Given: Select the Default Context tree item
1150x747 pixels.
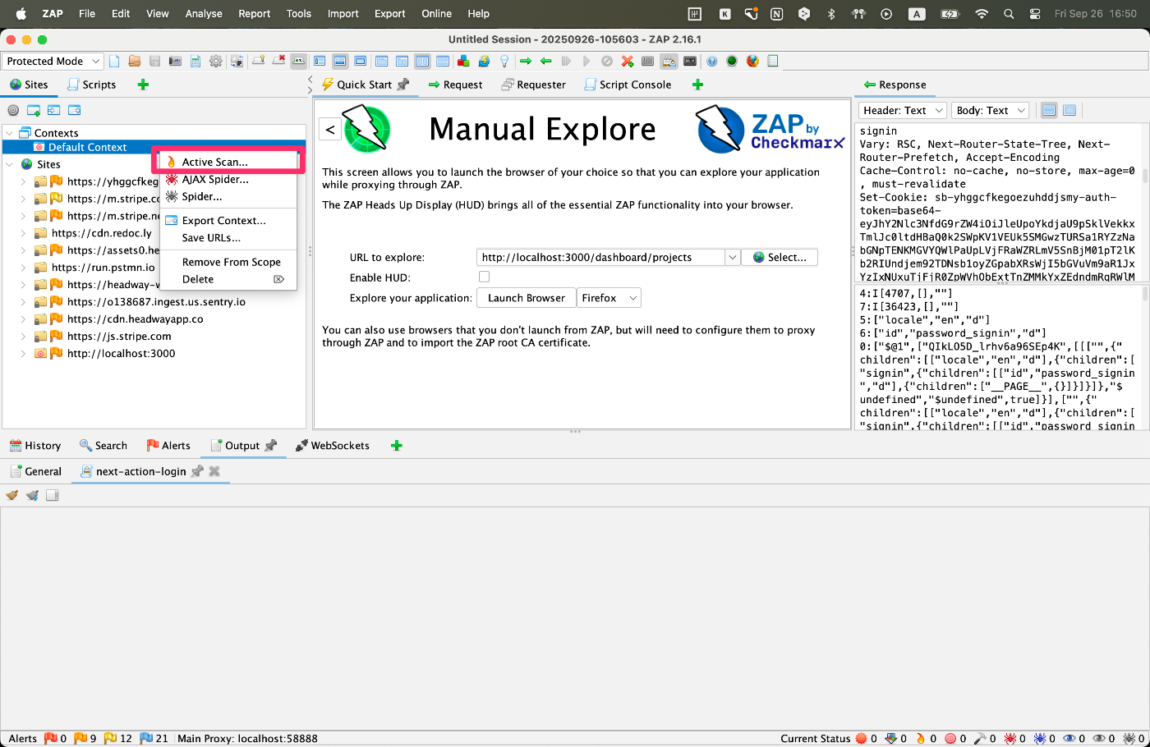Looking at the screenshot, I should pos(80,147).
